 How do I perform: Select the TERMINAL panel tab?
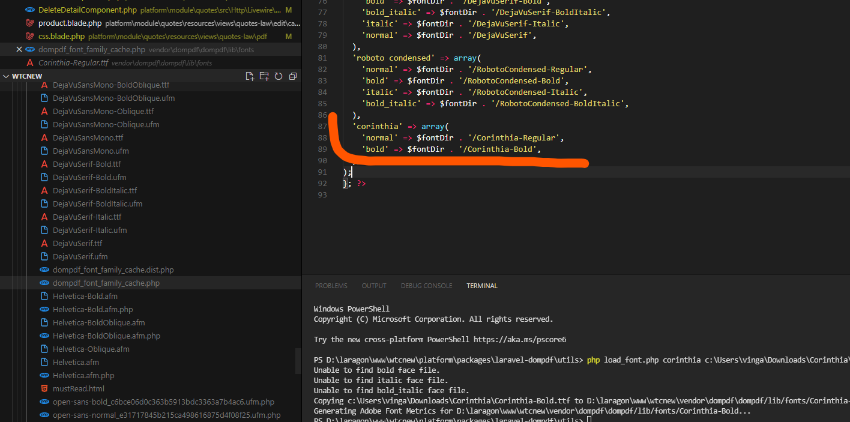click(482, 286)
